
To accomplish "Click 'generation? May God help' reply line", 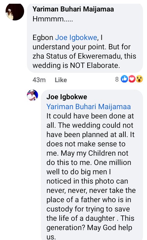I will (x=89, y=228).
